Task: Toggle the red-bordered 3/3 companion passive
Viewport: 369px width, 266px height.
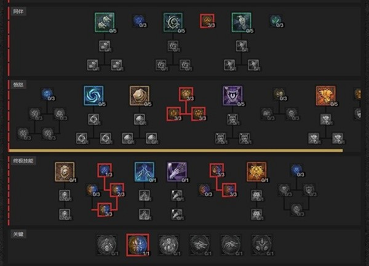Action: point(207,21)
